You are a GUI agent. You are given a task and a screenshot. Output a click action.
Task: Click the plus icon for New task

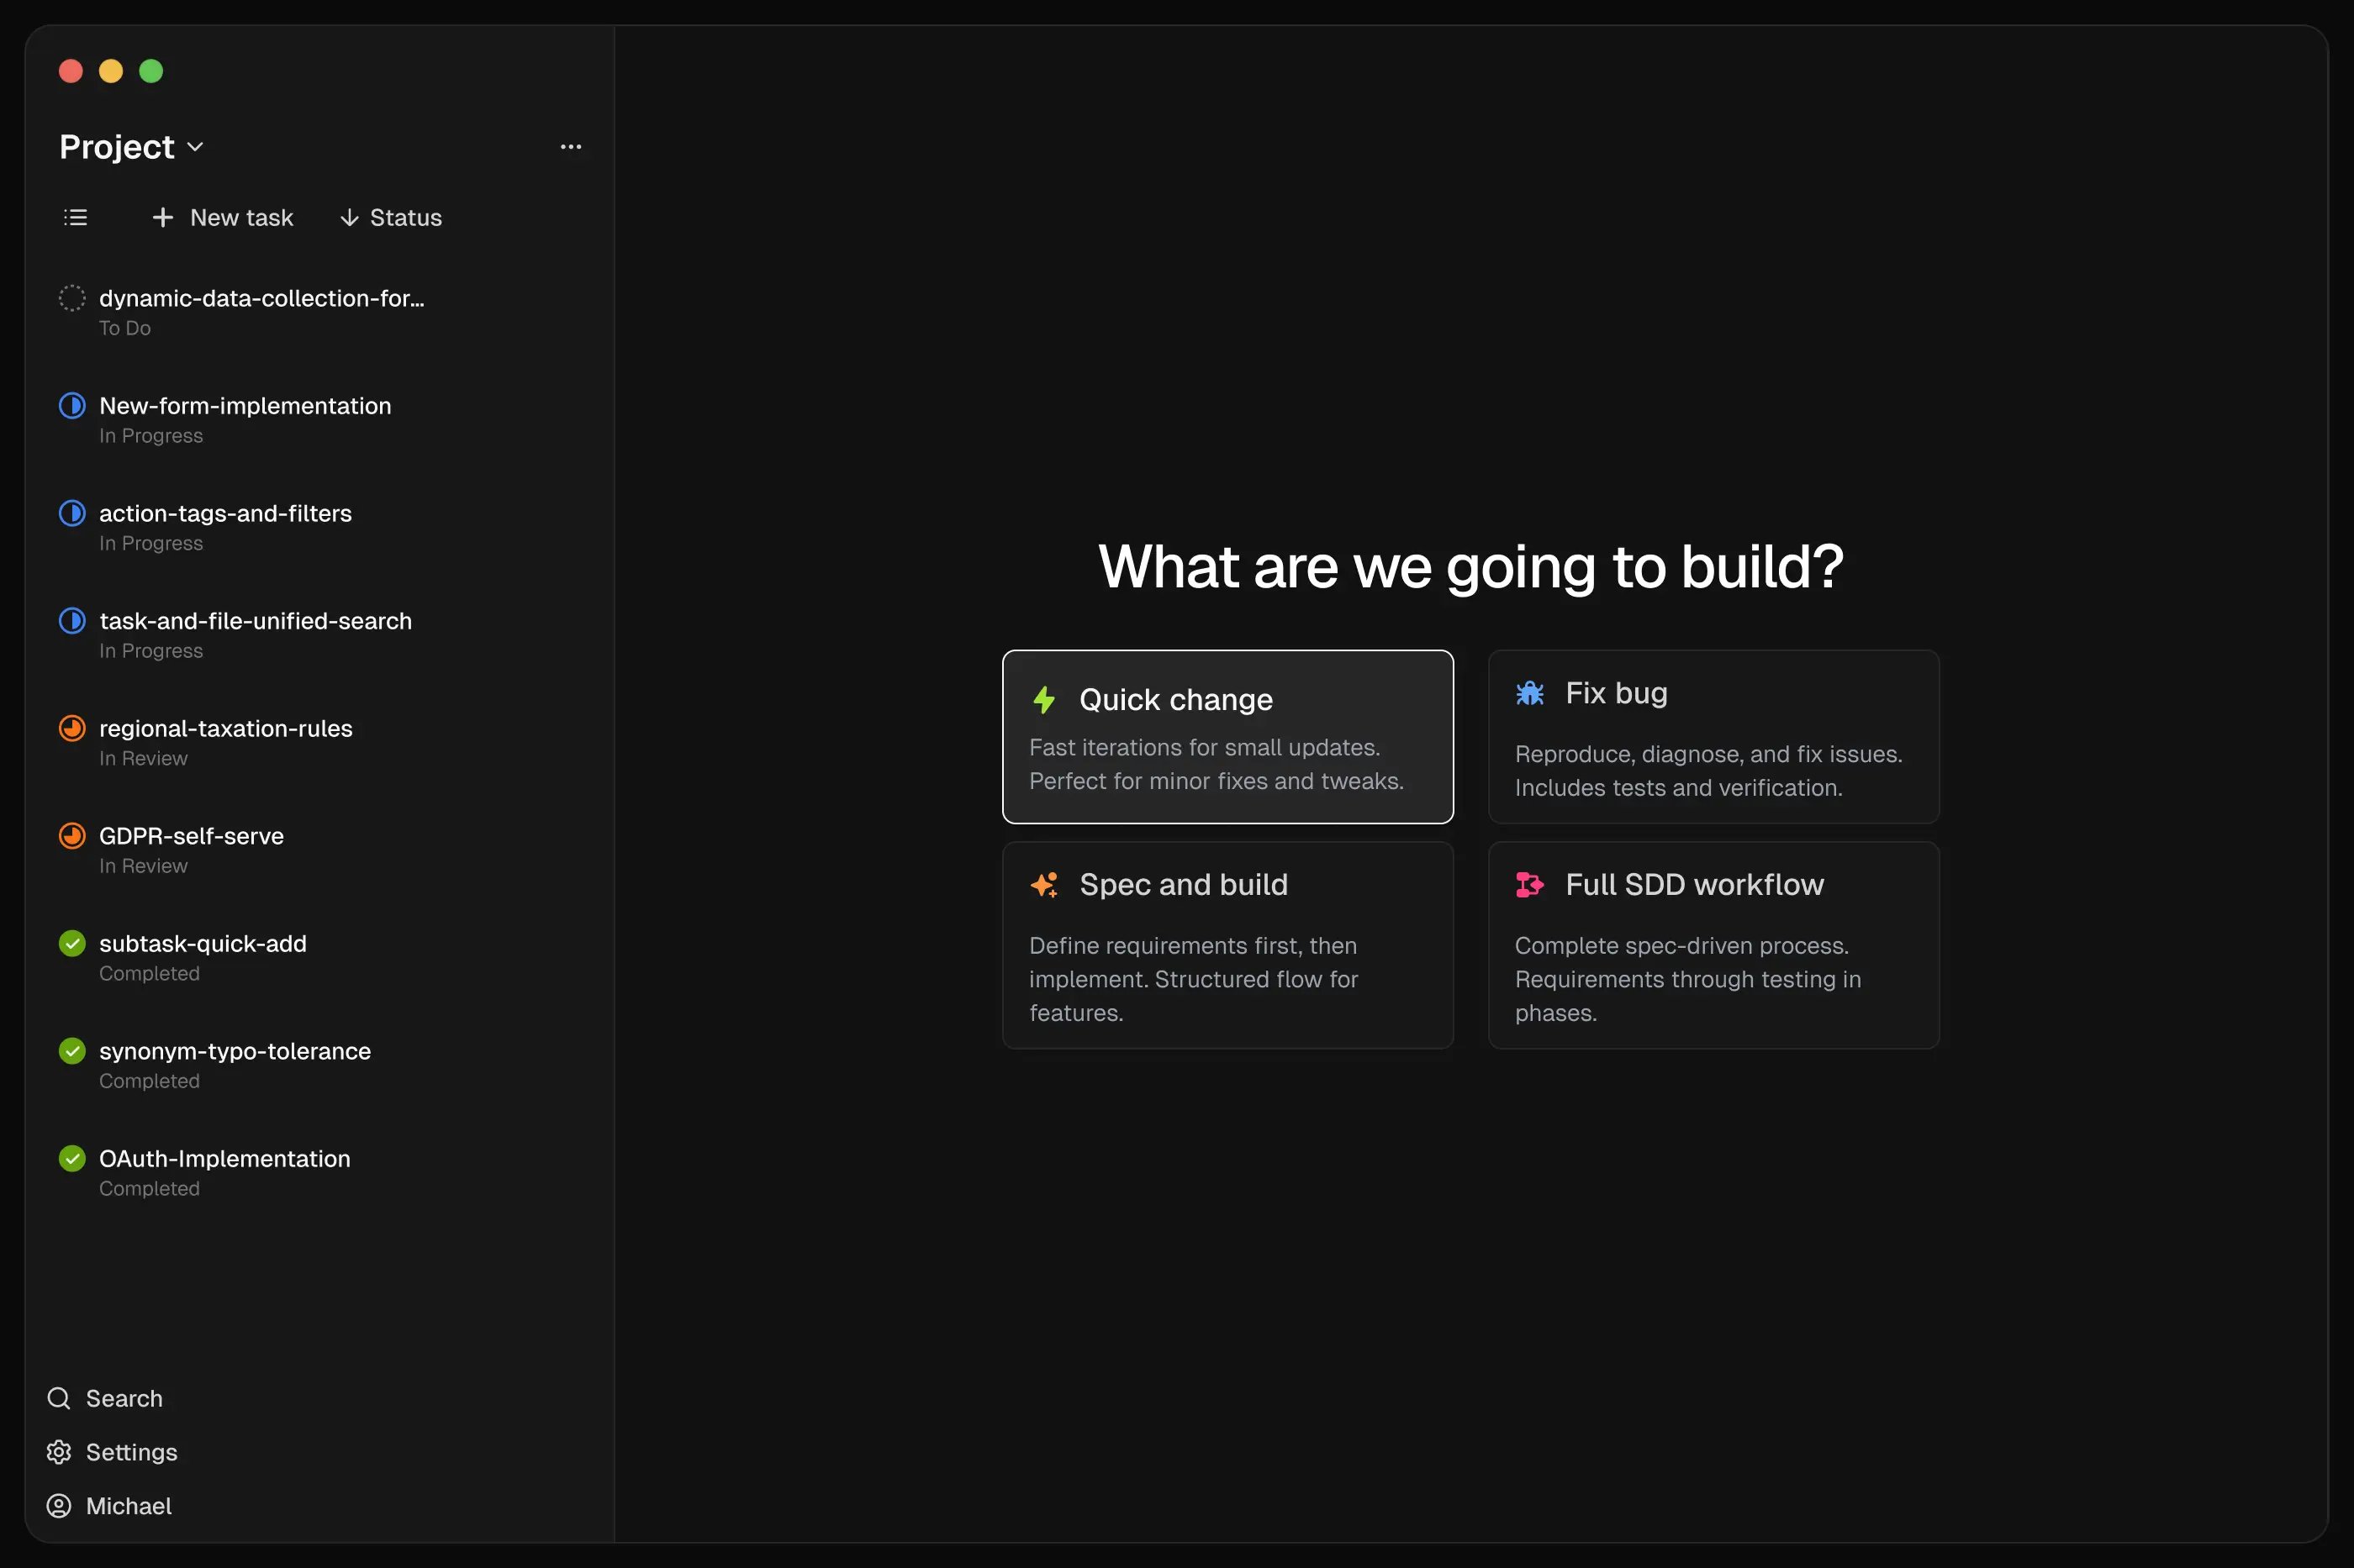(162, 217)
